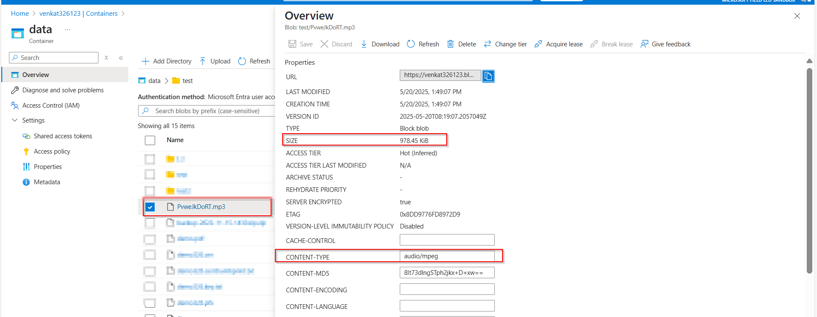
Task: Clear the sidebar search with X icon
Action: 107,57
